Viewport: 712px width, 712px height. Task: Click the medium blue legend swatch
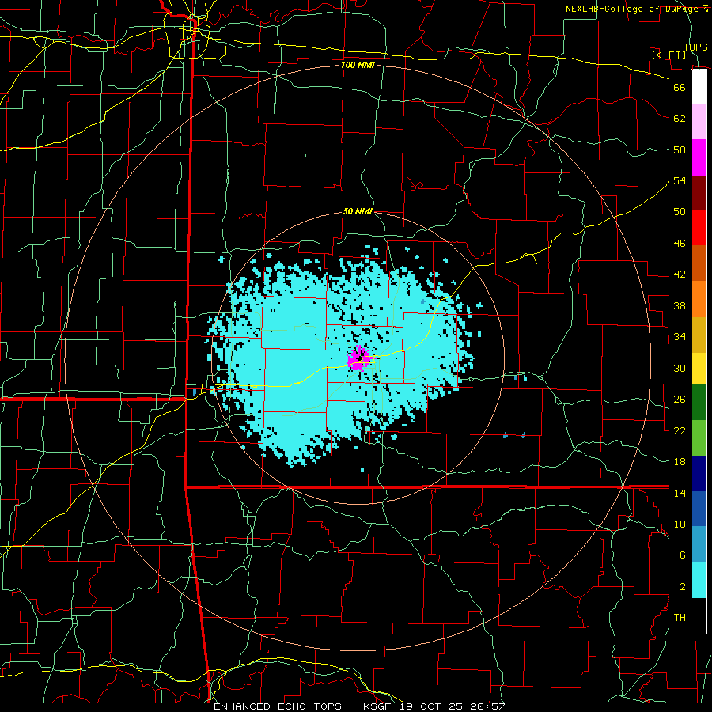pos(699,509)
